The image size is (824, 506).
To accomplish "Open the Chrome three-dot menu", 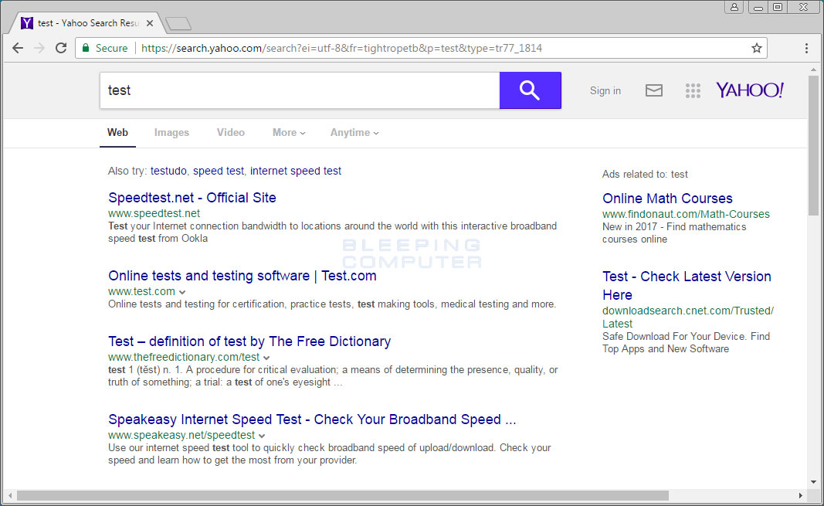I will click(806, 48).
